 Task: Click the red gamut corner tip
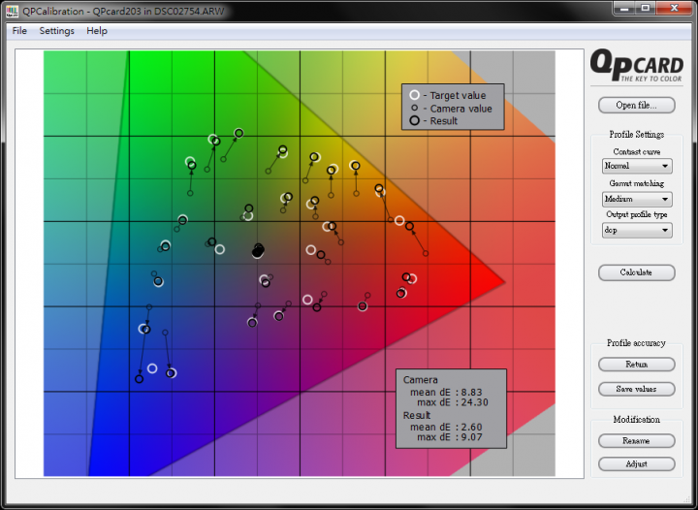point(502,282)
